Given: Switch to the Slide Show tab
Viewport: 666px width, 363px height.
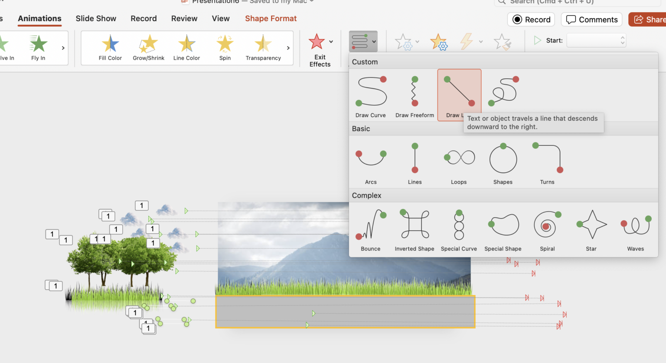Looking at the screenshot, I should point(96,19).
